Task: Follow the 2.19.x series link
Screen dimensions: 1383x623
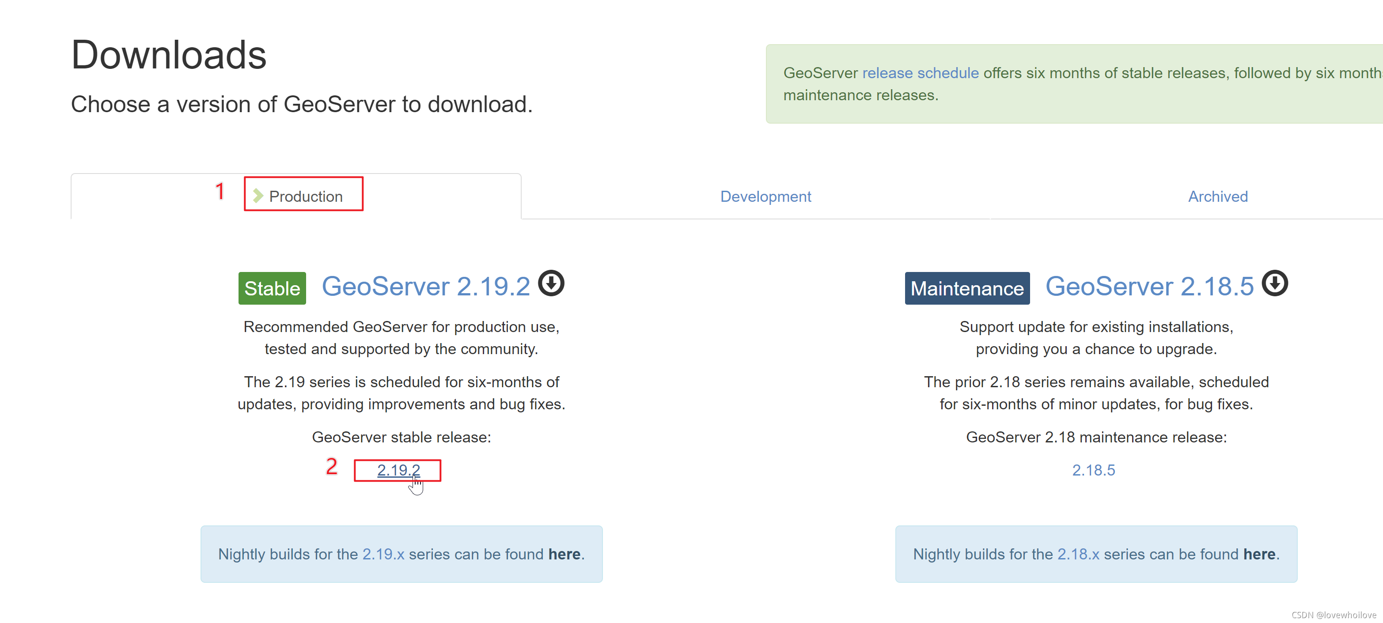Action: 383,554
